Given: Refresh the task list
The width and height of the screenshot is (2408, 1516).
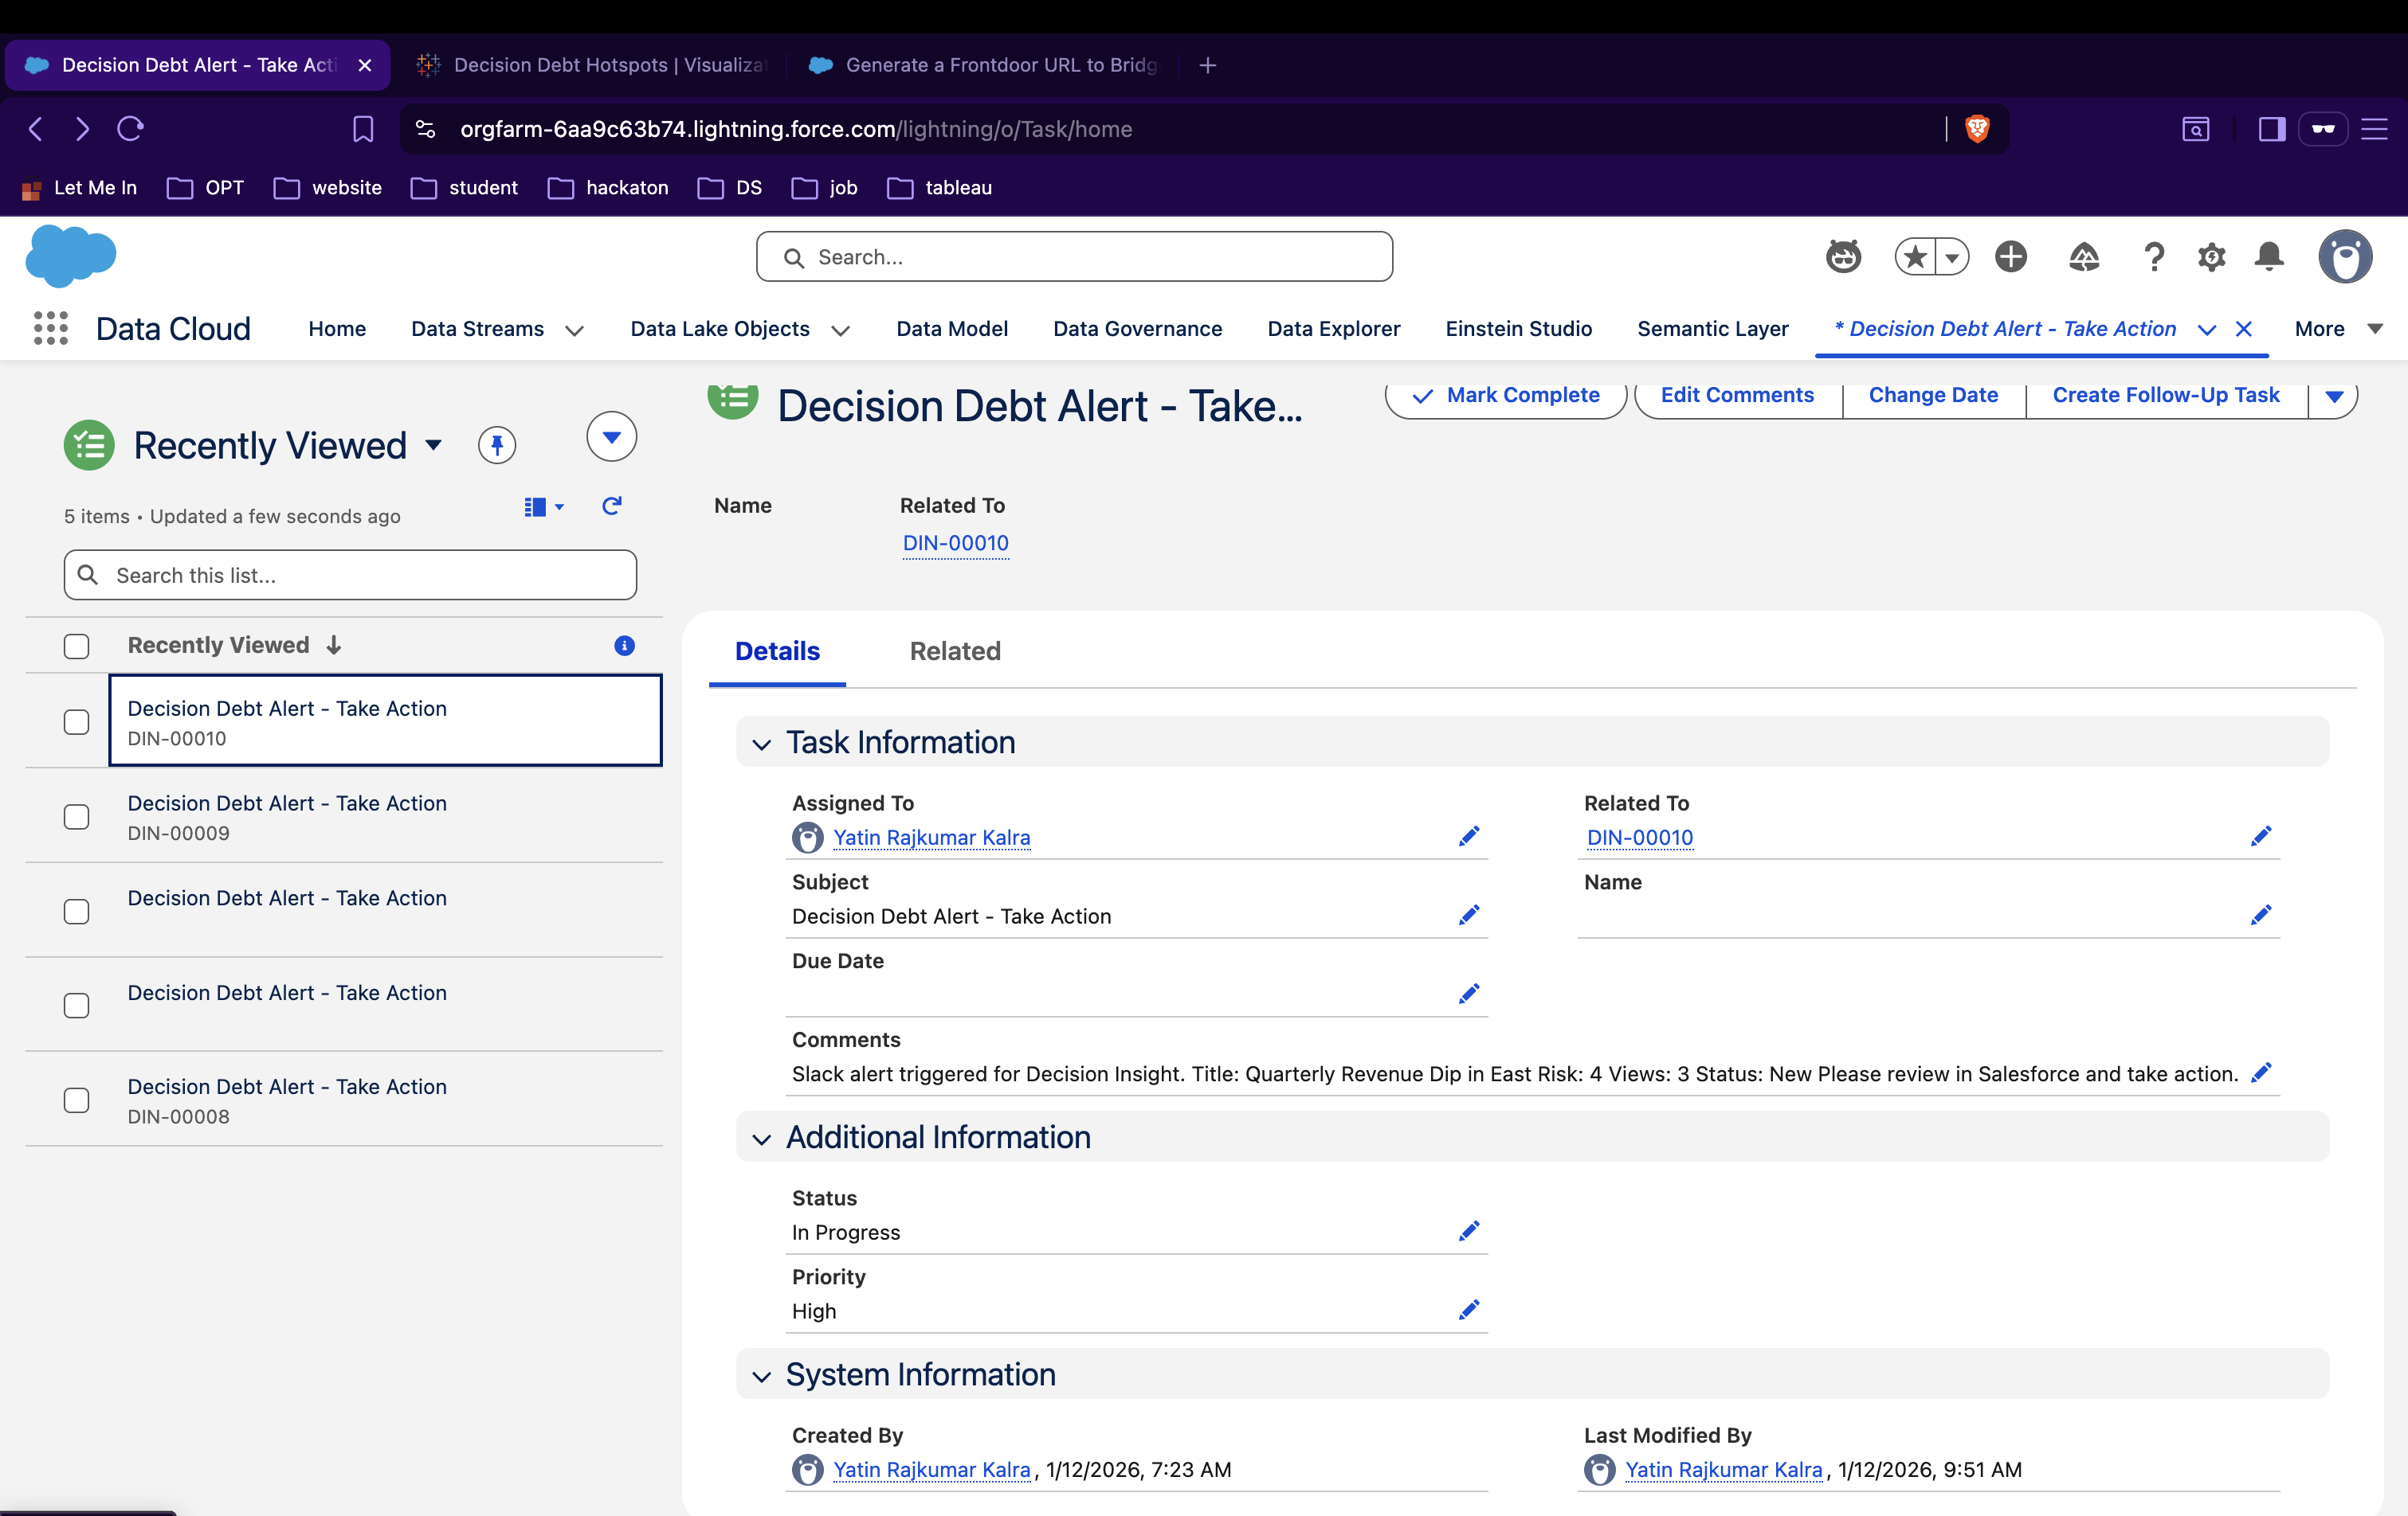Looking at the screenshot, I should click(x=612, y=506).
